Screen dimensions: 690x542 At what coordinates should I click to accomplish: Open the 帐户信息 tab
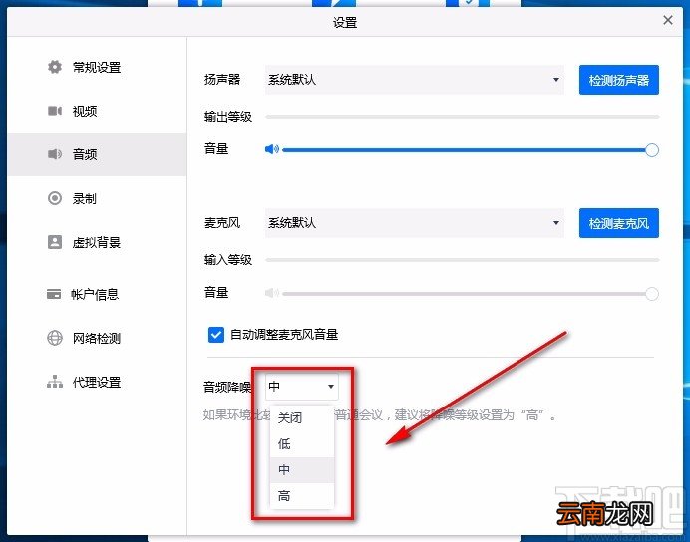[x=97, y=294]
